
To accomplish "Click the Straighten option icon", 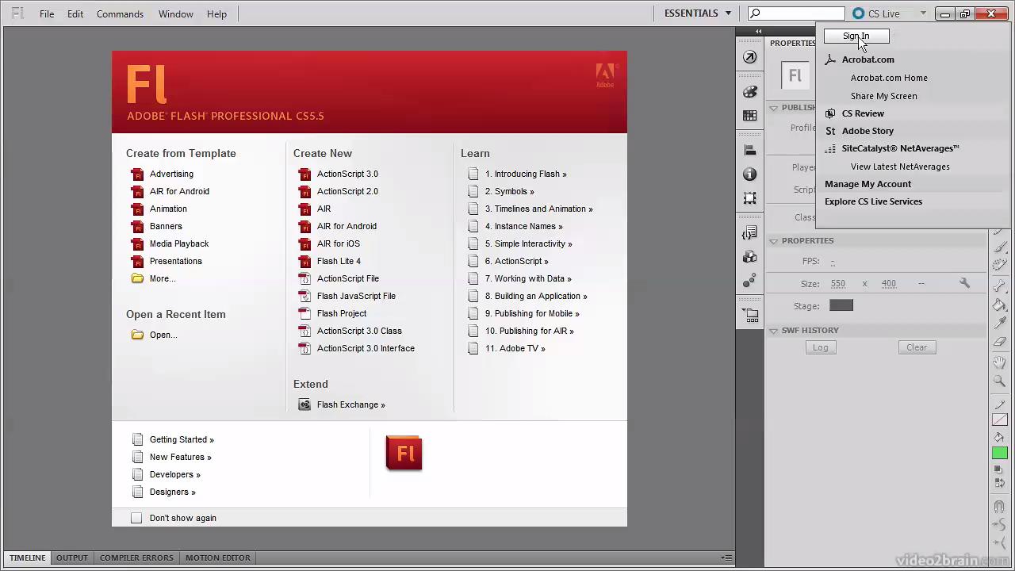I will tap(1000, 542).
